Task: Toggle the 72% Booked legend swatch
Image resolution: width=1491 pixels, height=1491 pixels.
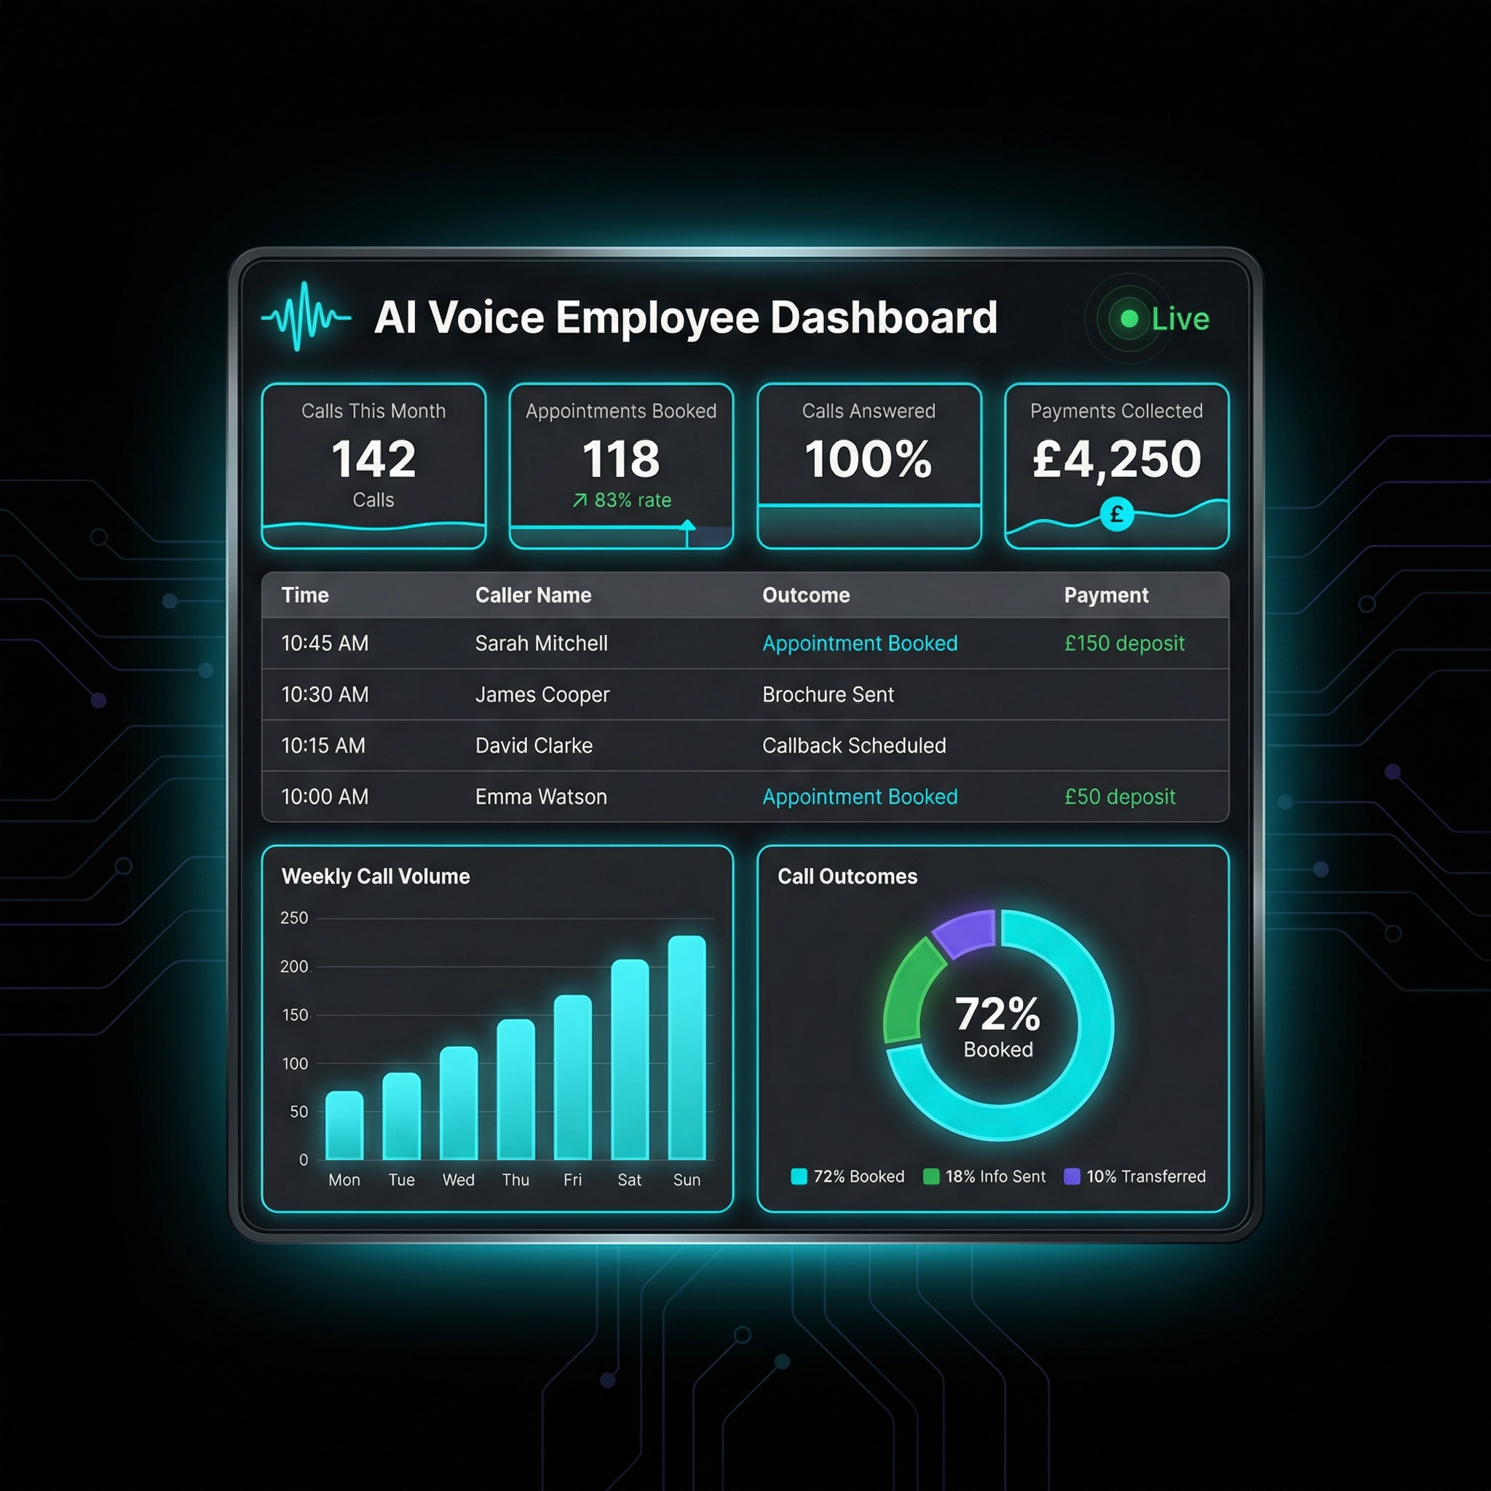Action: tap(797, 1176)
